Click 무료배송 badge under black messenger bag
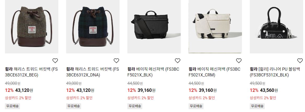This screenshot has height=112, width=305. pos(135,106)
